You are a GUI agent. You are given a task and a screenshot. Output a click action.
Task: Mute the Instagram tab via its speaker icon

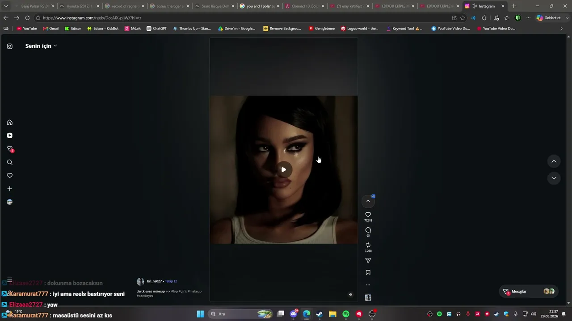pos(474,6)
